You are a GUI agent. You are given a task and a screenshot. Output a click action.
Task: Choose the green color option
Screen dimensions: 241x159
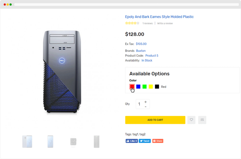pyautogui.click(x=145, y=87)
